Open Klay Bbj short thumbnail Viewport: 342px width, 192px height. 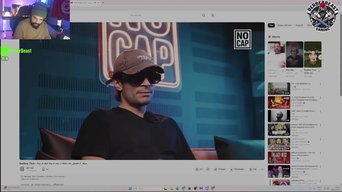[294, 54]
